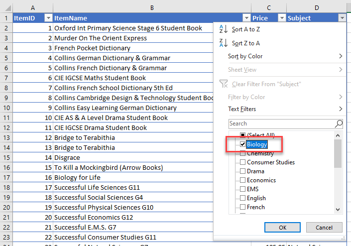Open the Subject filter dropdown arrow

(342, 18)
